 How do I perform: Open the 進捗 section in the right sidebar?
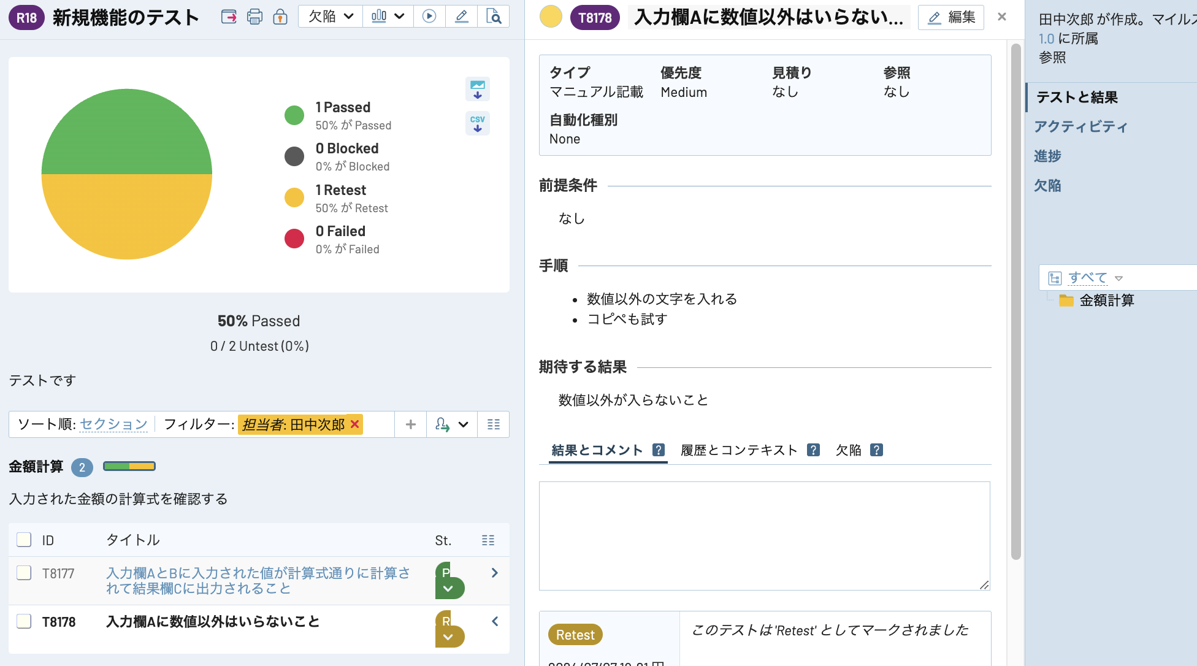point(1049,156)
